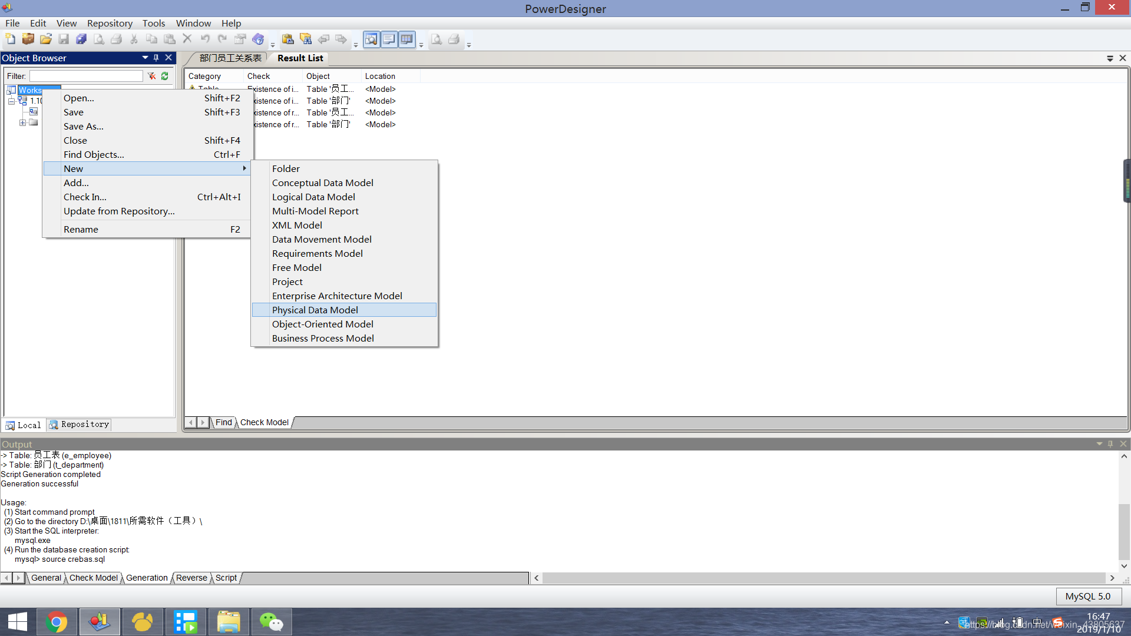Clear the Object Browser filter icon
1131x636 pixels.
[152, 76]
